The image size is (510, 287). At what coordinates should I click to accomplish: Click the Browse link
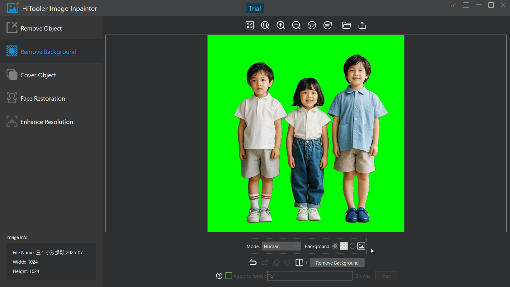tap(363, 276)
